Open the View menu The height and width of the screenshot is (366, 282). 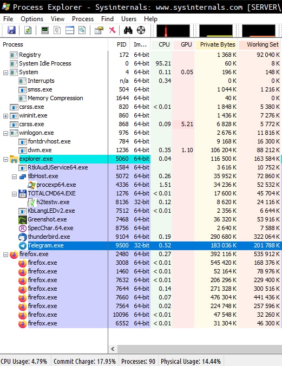[x=57, y=18]
